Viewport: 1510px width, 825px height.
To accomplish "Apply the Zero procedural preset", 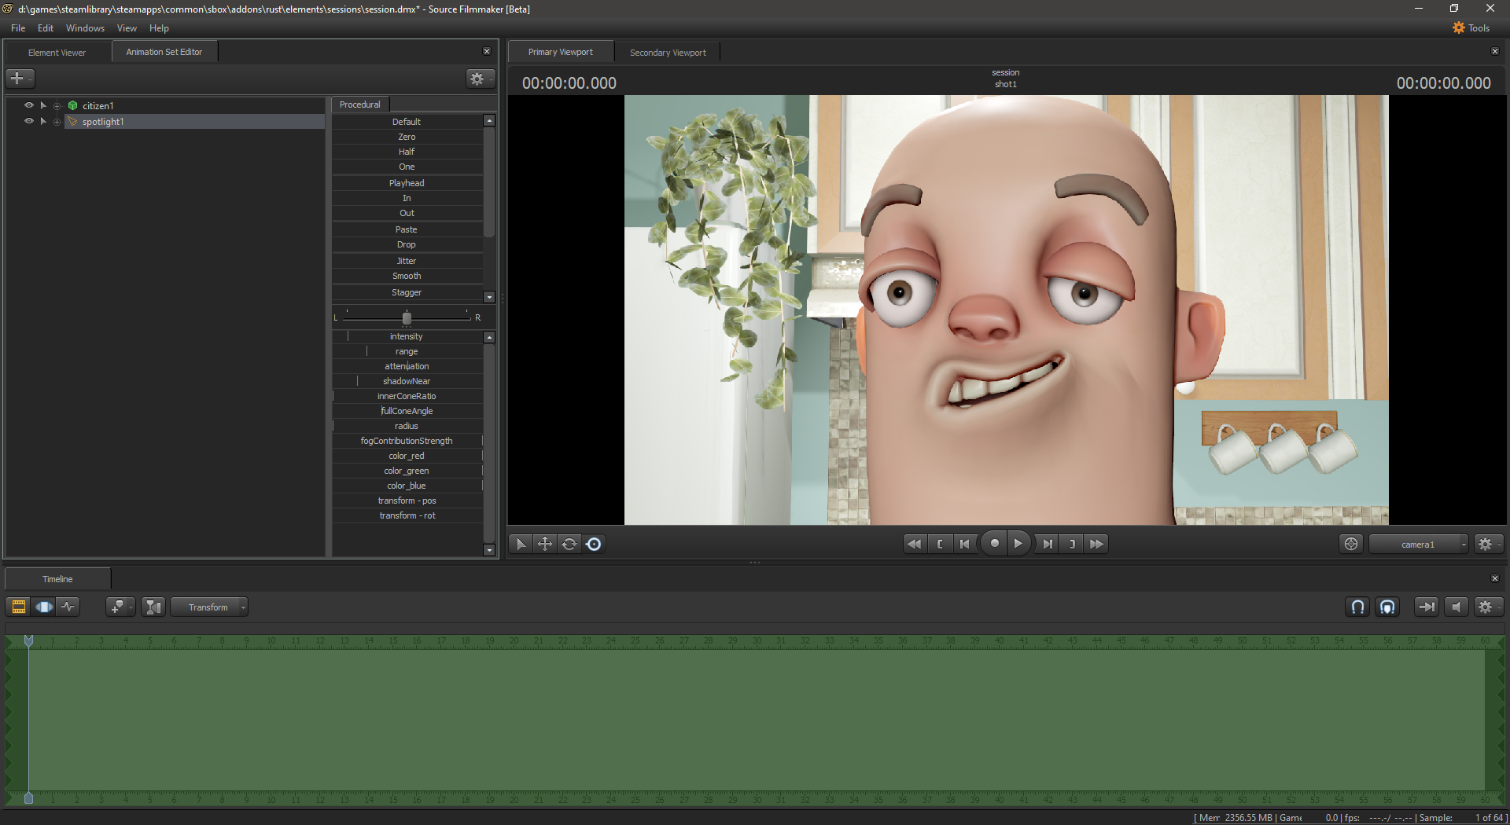I will 407,137.
